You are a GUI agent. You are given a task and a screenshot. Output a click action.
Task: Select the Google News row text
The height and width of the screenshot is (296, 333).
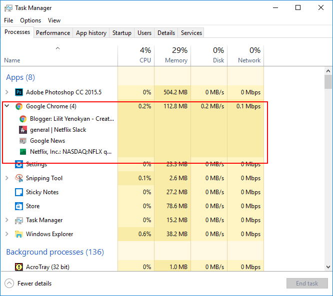pyautogui.click(x=47, y=141)
